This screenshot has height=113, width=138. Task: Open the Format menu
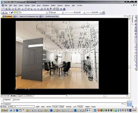pyautogui.click(x=27, y=6)
